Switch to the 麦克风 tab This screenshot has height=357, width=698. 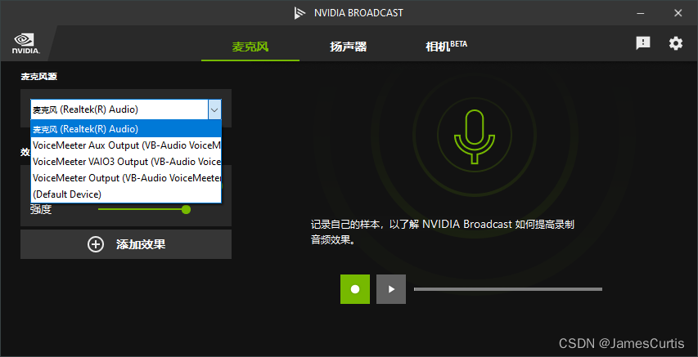(250, 47)
